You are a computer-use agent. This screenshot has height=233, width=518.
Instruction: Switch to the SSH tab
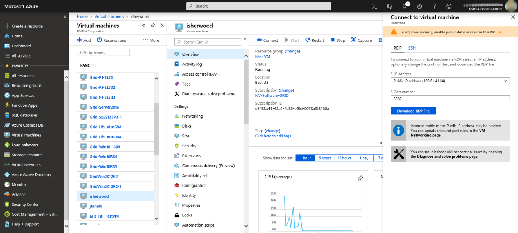[x=412, y=48]
